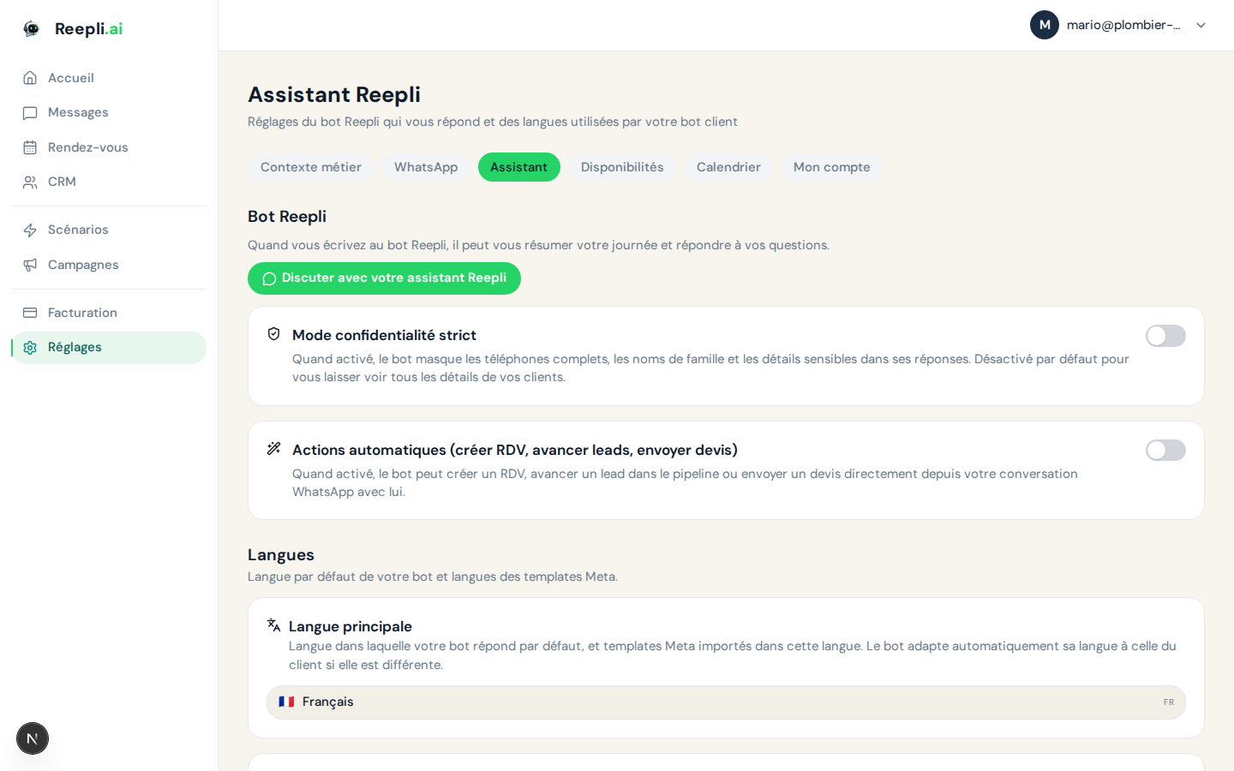Click the user avatar with letter M
This screenshot has width=1234, height=771.
click(x=1045, y=25)
